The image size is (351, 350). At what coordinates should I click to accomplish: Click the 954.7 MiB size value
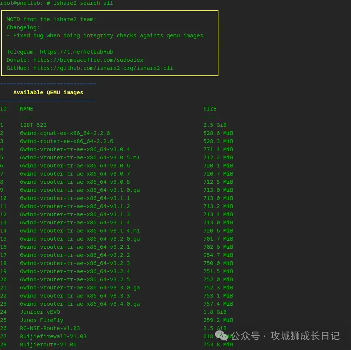218,255
